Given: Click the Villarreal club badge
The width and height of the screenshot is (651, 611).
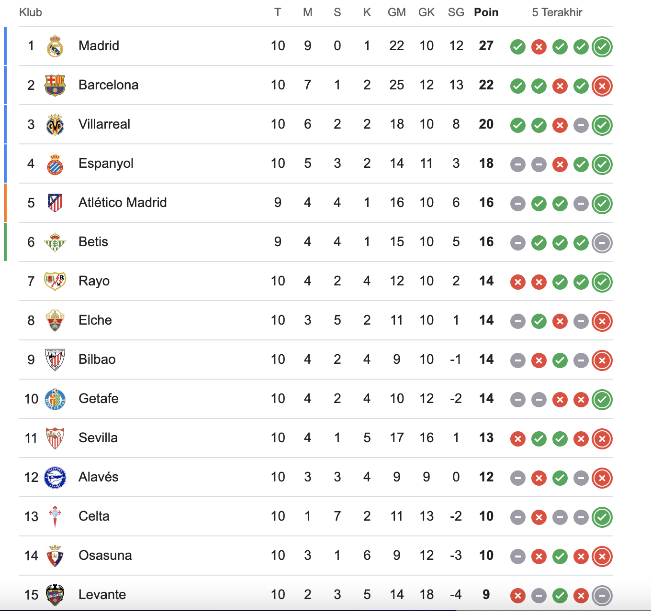Looking at the screenshot, I should [54, 124].
